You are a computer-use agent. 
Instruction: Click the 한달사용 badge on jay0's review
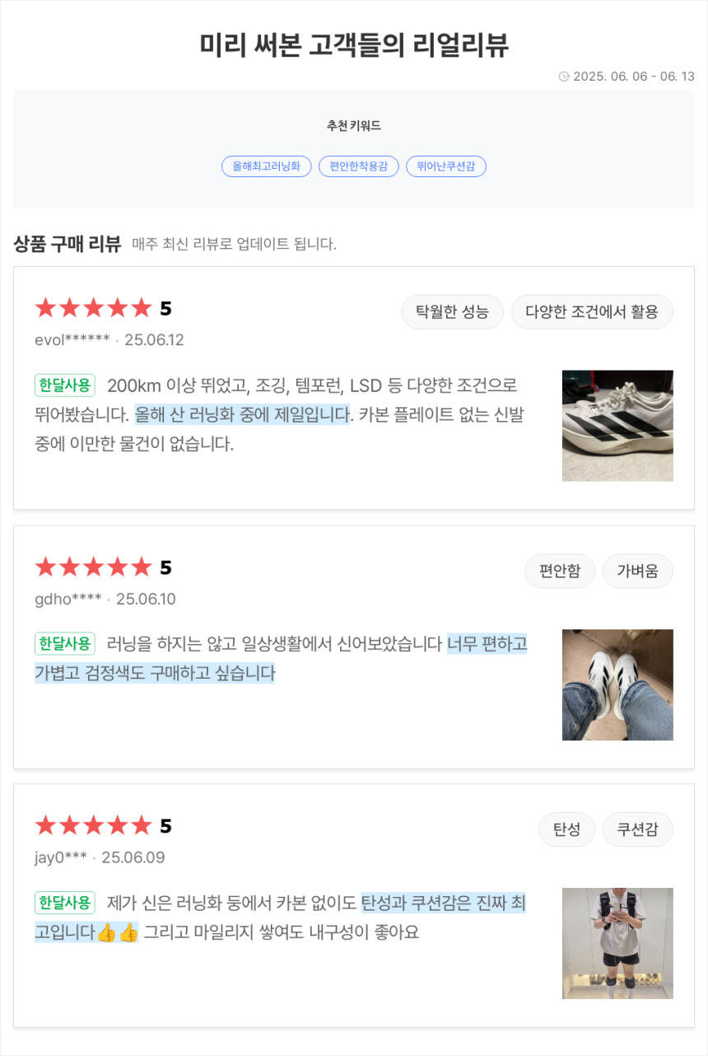pos(65,903)
